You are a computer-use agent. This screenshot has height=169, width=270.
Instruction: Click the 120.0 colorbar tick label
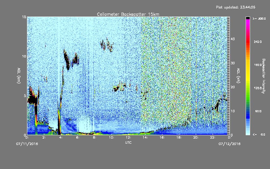tap(258, 88)
